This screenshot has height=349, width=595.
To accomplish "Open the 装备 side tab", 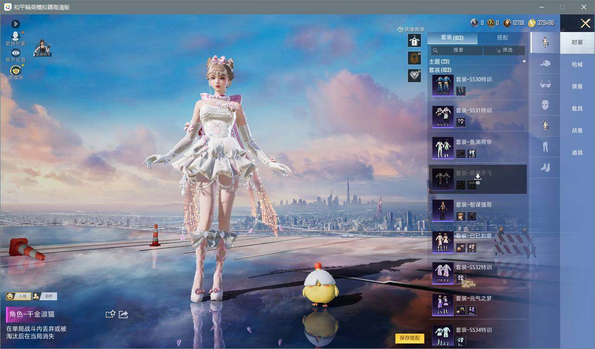I will tap(577, 86).
